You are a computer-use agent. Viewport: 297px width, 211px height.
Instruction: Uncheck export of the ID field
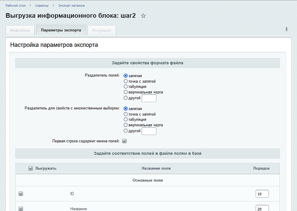(x=21, y=193)
